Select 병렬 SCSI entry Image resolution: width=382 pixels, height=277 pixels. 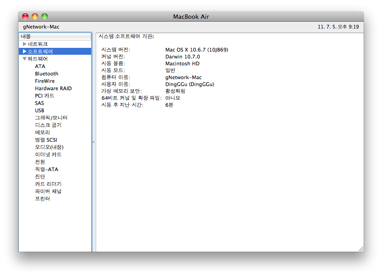[x=46, y=140]
